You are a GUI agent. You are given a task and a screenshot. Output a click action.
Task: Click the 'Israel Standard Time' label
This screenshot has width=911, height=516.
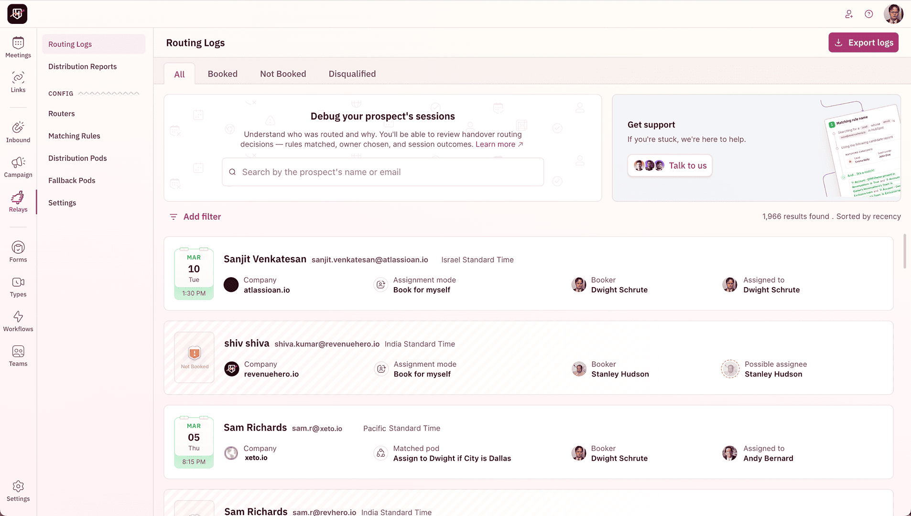click(477, 260)
